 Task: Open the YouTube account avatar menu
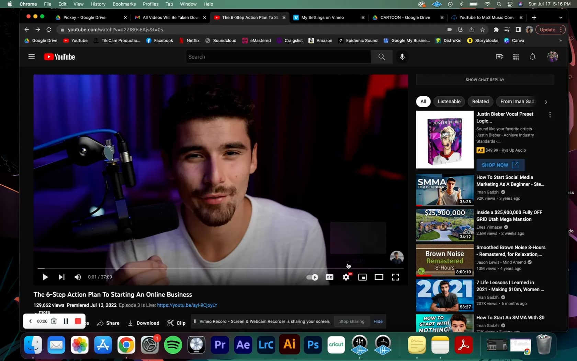(553, 57)
